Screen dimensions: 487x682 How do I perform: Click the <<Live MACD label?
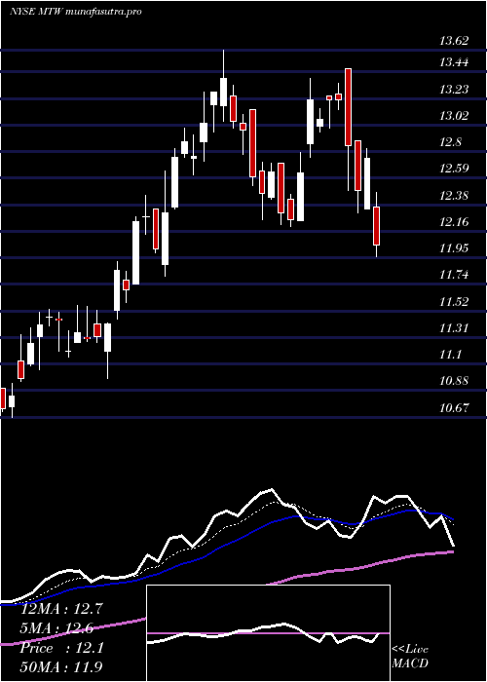410,657
